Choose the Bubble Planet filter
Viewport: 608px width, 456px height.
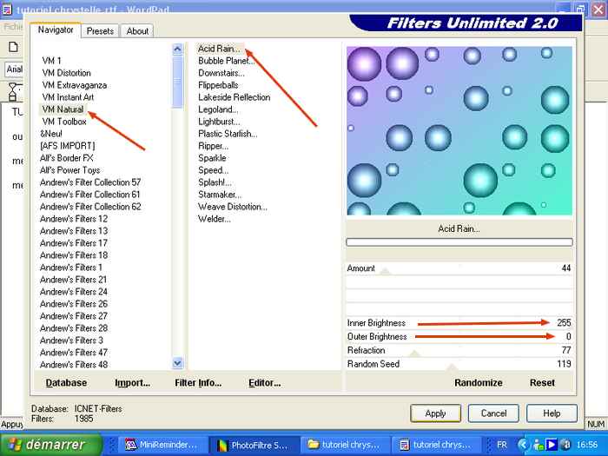coord(227,61)
